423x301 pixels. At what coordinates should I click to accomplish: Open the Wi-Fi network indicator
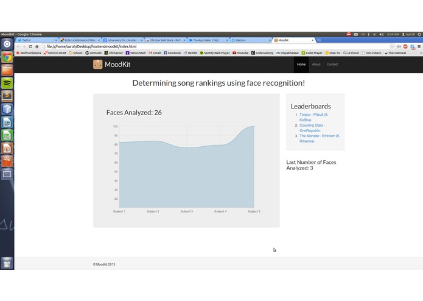[374, 34]
